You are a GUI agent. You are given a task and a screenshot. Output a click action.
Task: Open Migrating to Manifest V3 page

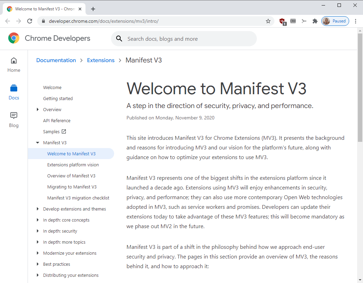[72, 187]
